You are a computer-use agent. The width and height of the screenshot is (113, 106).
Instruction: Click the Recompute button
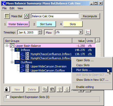(90, 16)
